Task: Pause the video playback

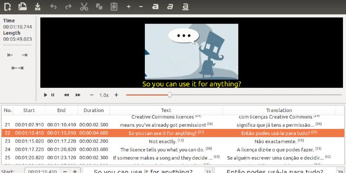Action: [x=53, y=95]
